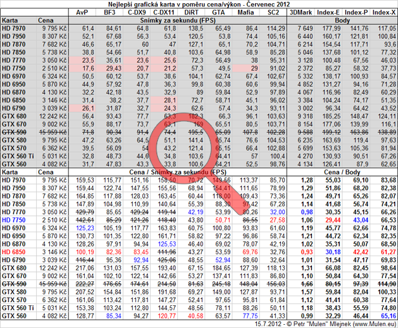Viewport: 398px width, 328px height.
Task: Click the red value '61,27'
Action: [x=388, y=252]
